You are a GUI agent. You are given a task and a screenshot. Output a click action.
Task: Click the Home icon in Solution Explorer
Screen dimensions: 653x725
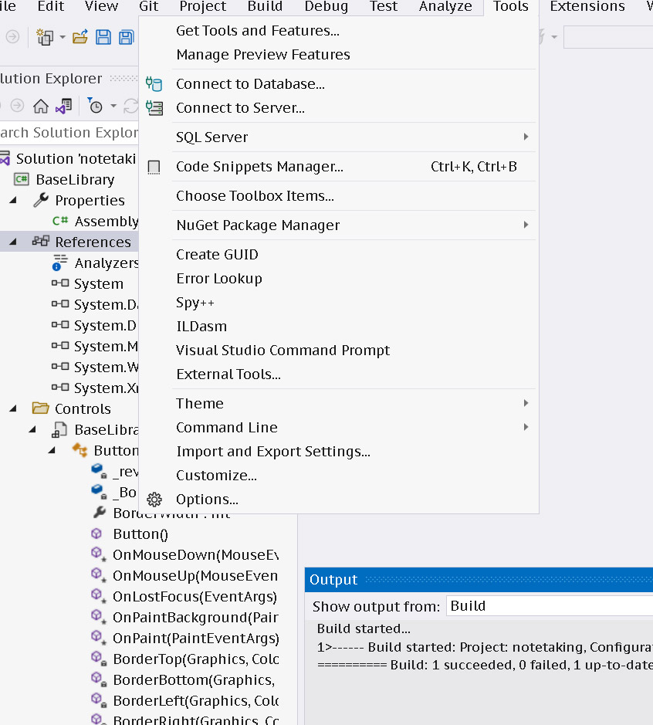tap(41, 106)
